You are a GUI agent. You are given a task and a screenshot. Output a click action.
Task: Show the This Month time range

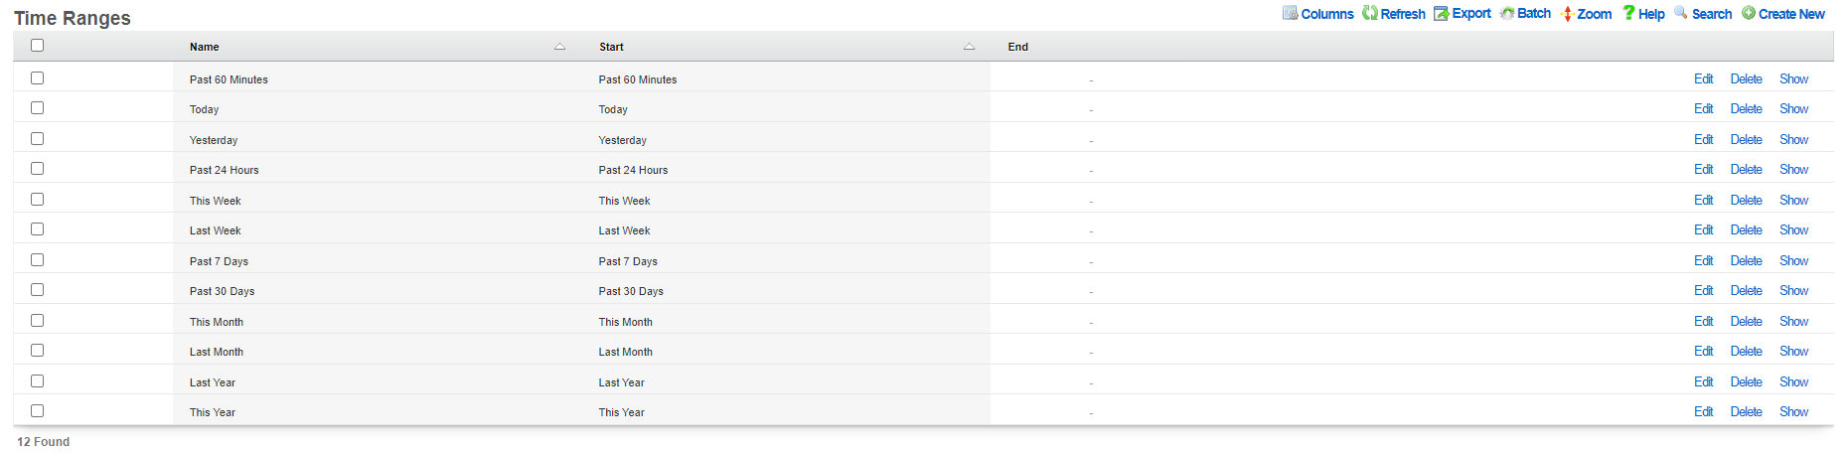point(1794,321)
